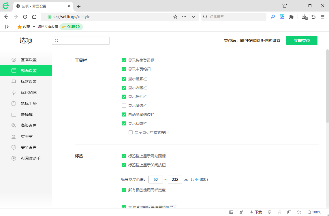Screen dimensions: 329x216
Task: Select the rocket speed-mode icon in status bar
Action: point(241,212)
